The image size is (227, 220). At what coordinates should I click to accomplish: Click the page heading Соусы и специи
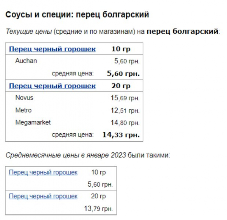pos(77,15)
